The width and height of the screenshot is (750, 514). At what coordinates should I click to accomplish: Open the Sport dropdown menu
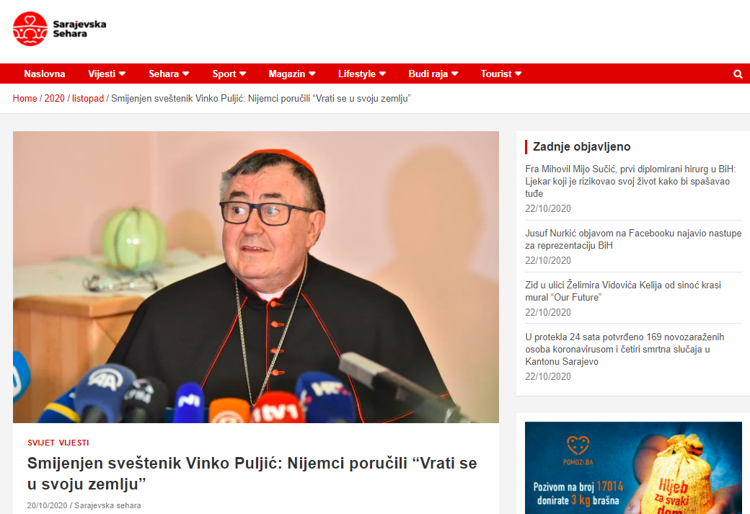click(x=229, y=74)
